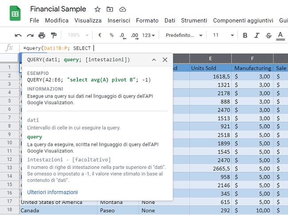Select the cell with value 1618,5
Image resolution: width=288 pixels, height=215 pixels.
[210, 76]
